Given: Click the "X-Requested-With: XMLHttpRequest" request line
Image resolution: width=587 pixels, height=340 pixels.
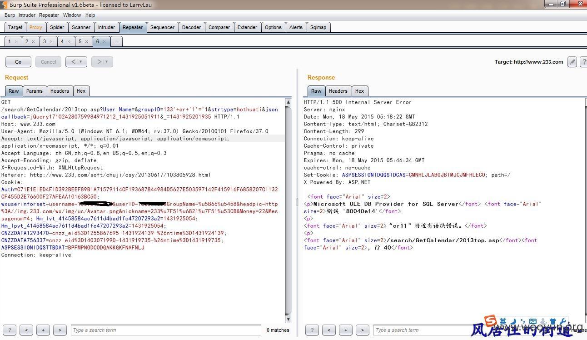Looking at the screenshot, I should pyautogui.click(x=52, y=168).
